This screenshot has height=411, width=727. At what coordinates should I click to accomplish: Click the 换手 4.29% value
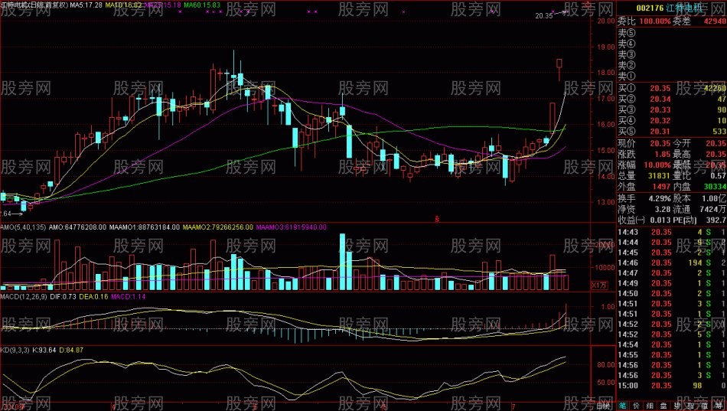[660, 198]
